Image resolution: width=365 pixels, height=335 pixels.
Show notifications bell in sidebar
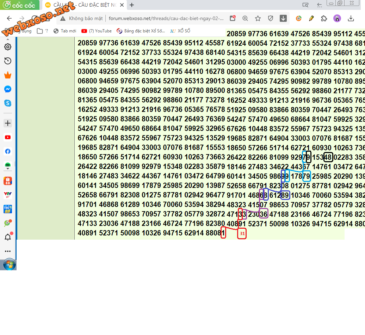(x=7, y=237)
